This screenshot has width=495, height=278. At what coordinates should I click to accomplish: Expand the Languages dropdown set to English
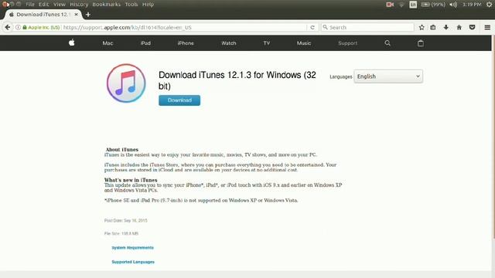[388, 76]
